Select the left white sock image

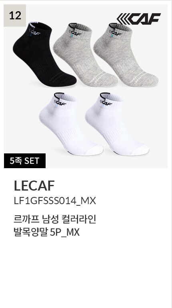(70, 124)
